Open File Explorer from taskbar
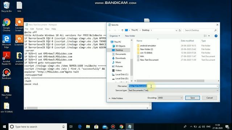The height and width of the screenshot is (130, 232). coord(88,127)
